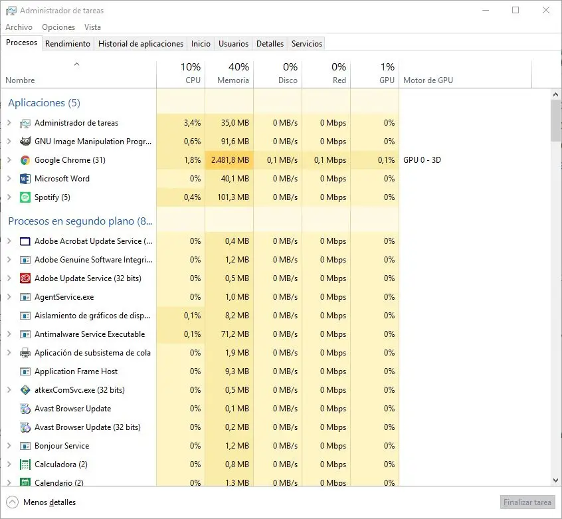Sort by the Memoria column header
Screen dimensions: 562x519
229,74
